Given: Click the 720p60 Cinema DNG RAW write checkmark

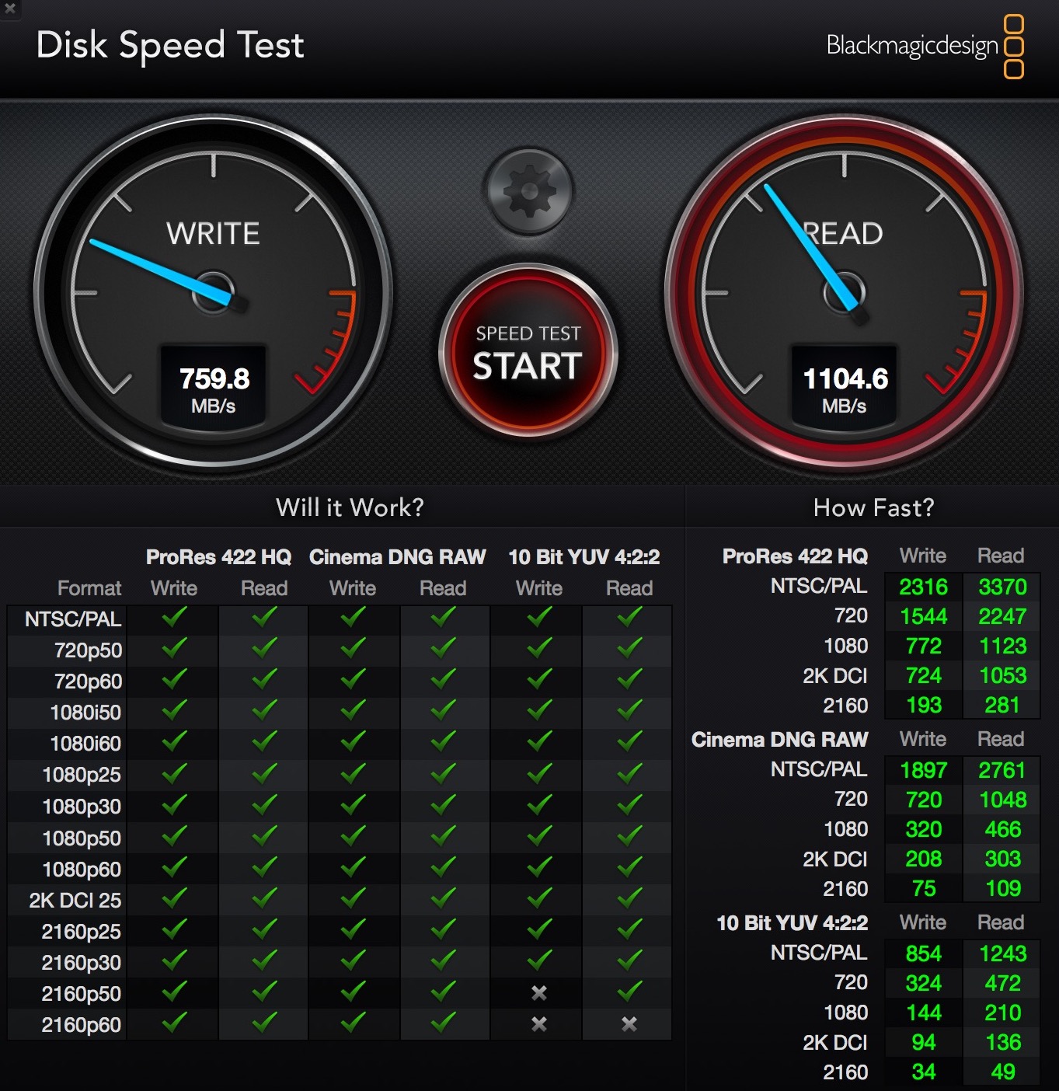Looking at the screenshot, I should (353, 679).
